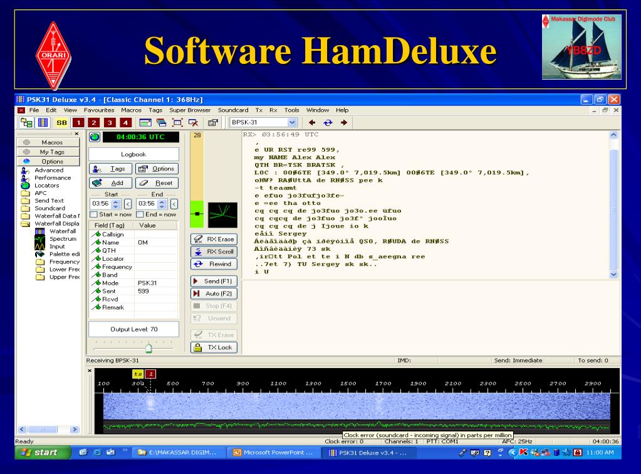641x474 pixels.
Task: Open the Soundcard menu
Action: pyautogui.click(x=233, y=110)
